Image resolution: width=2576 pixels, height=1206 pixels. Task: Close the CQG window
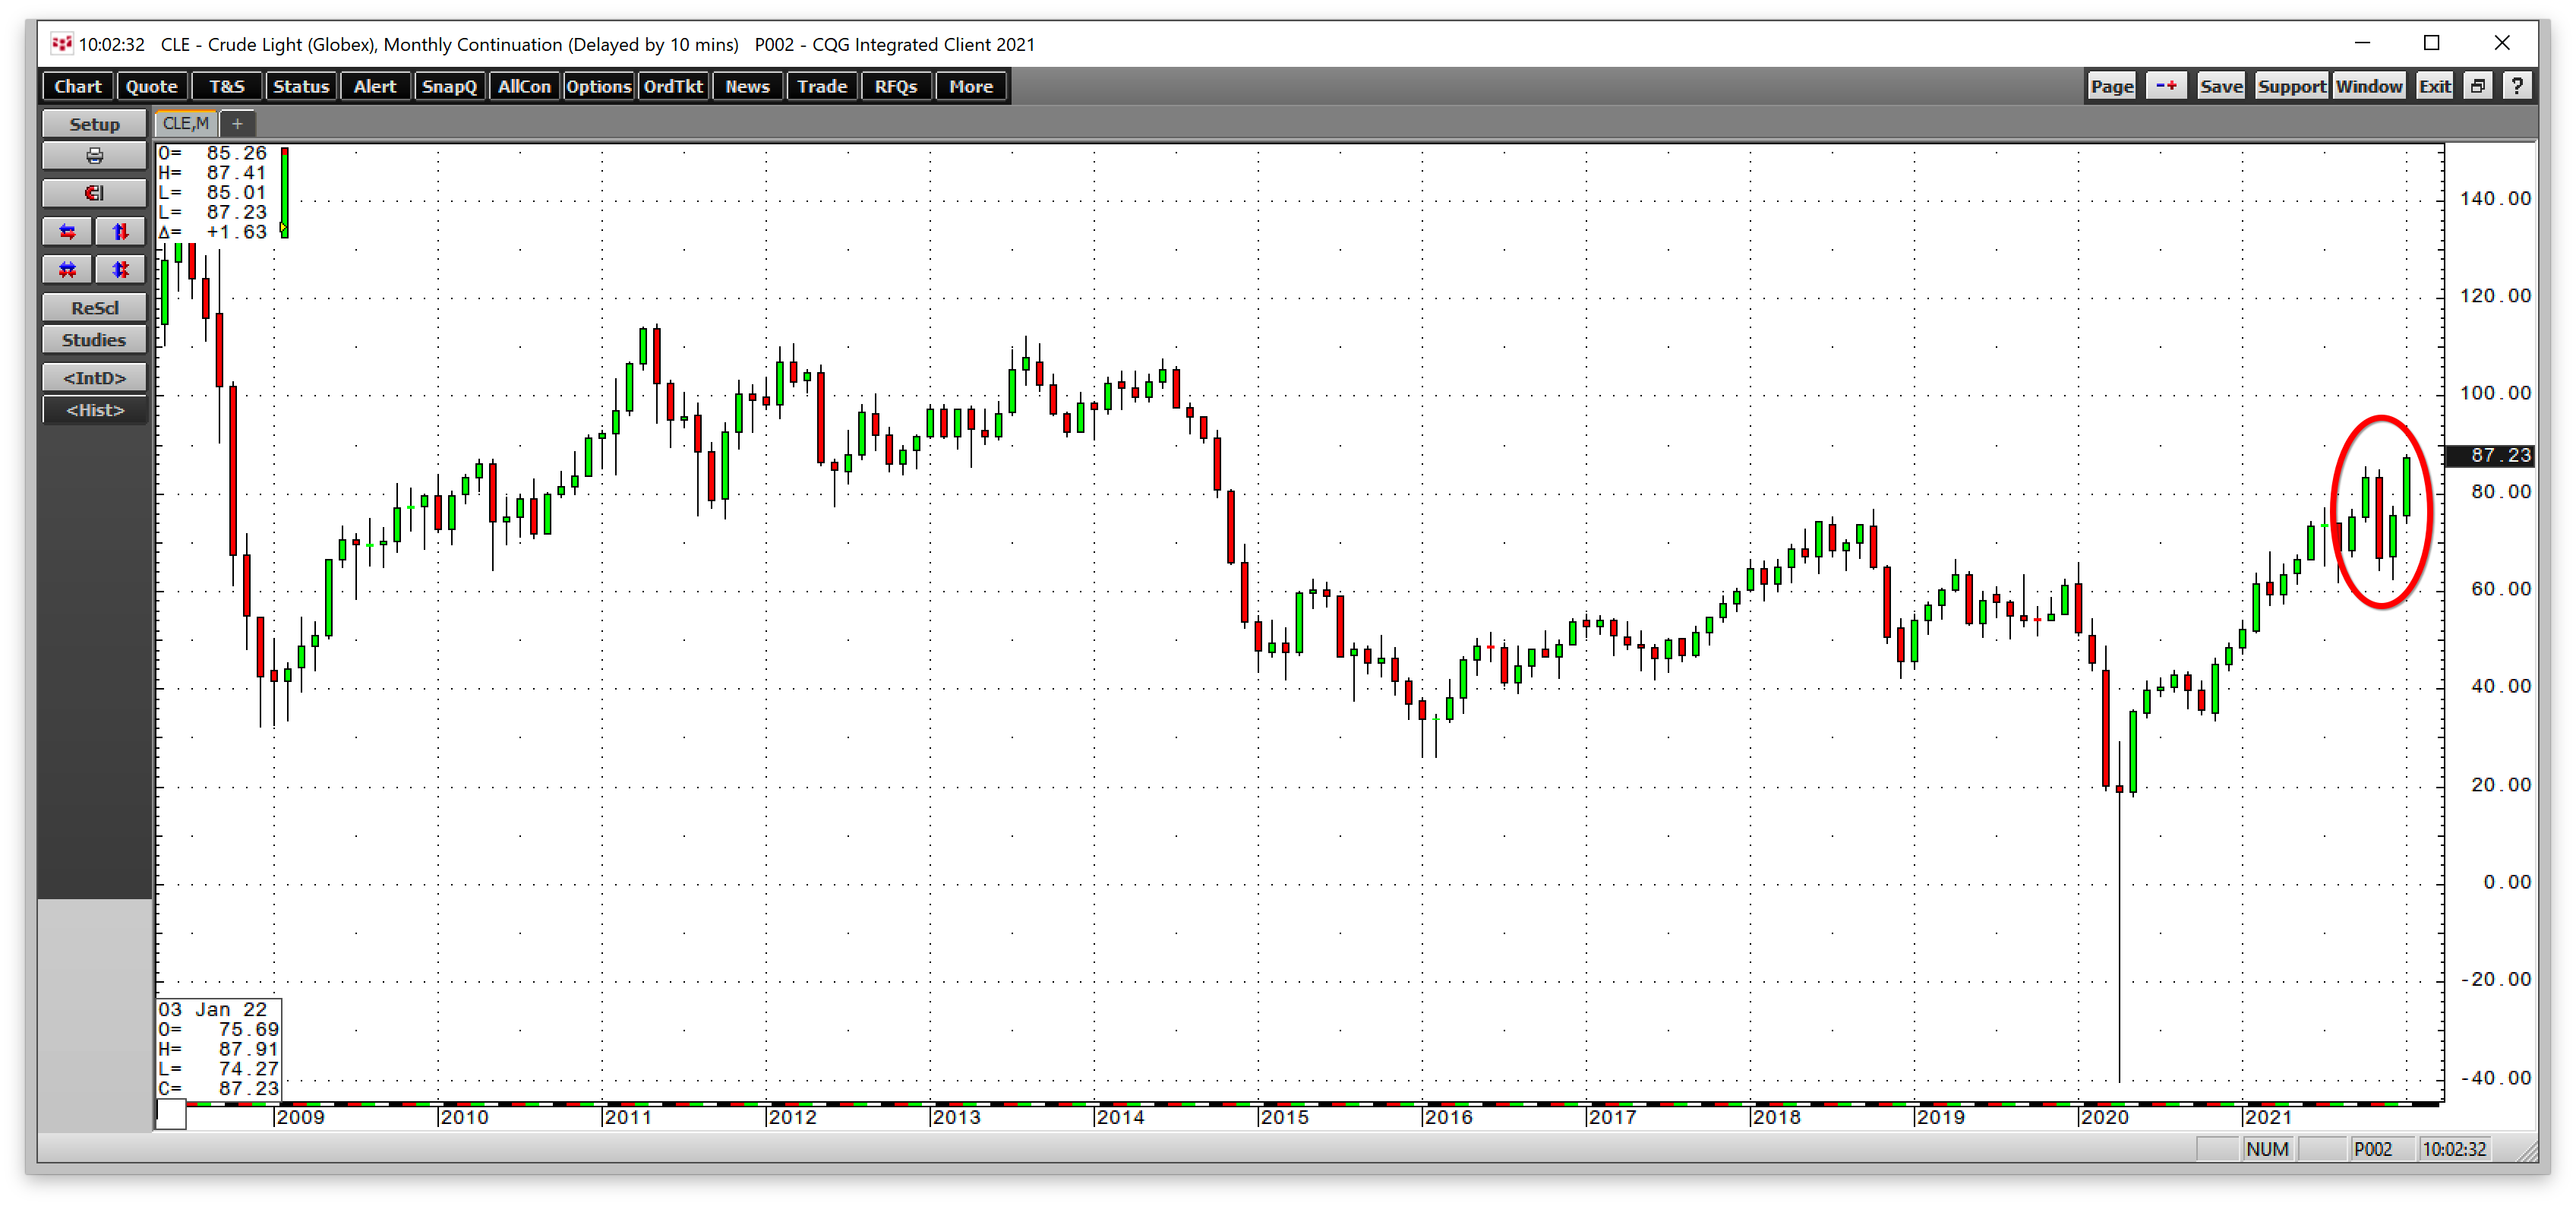[2502, 43]
